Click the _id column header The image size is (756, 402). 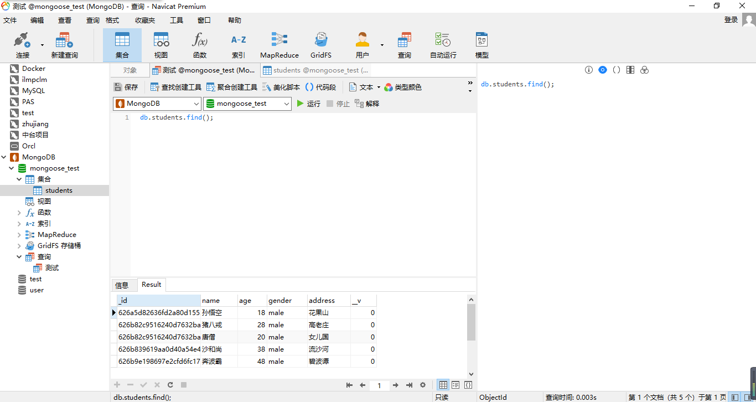pyautogui.click(x=159, y=301)
